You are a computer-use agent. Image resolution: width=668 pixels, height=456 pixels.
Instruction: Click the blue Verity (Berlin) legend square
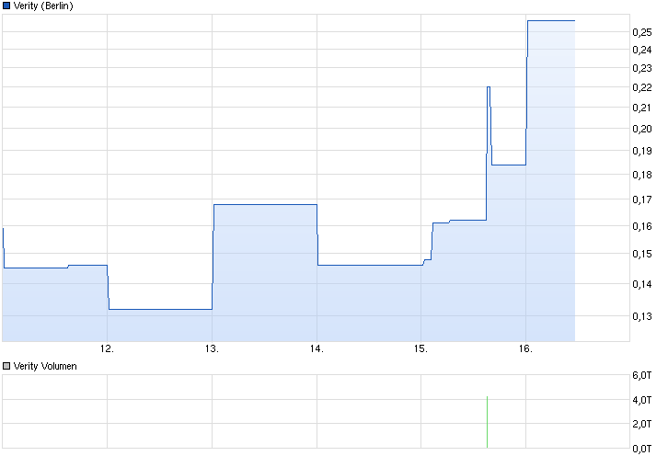tap(6, 6)
